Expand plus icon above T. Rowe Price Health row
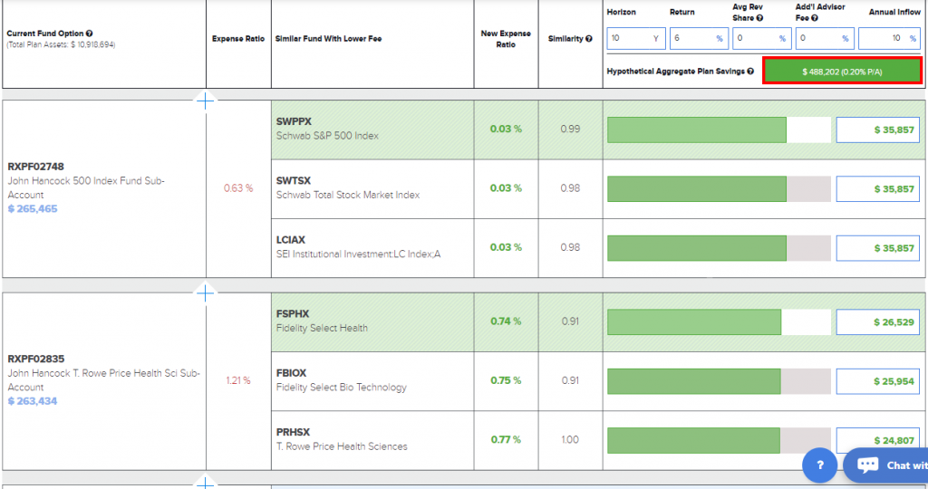This screenshot has width=928, height=489. click(x=206, y=293)
